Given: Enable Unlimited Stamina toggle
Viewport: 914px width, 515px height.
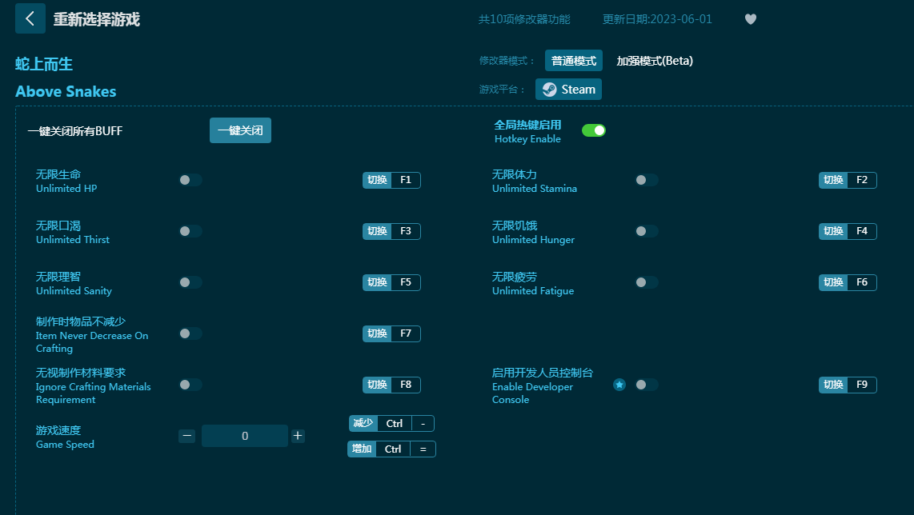Looking at the screenshot, I should (x=646, y=180).
